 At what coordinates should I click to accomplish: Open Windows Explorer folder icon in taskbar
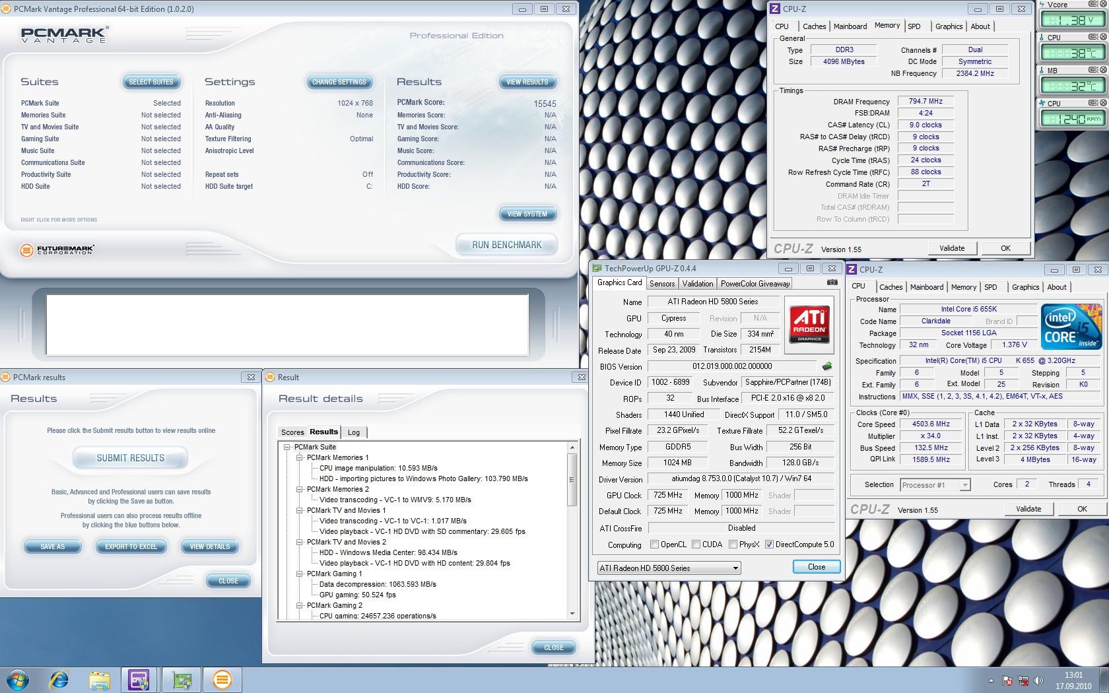coord(100,679)
